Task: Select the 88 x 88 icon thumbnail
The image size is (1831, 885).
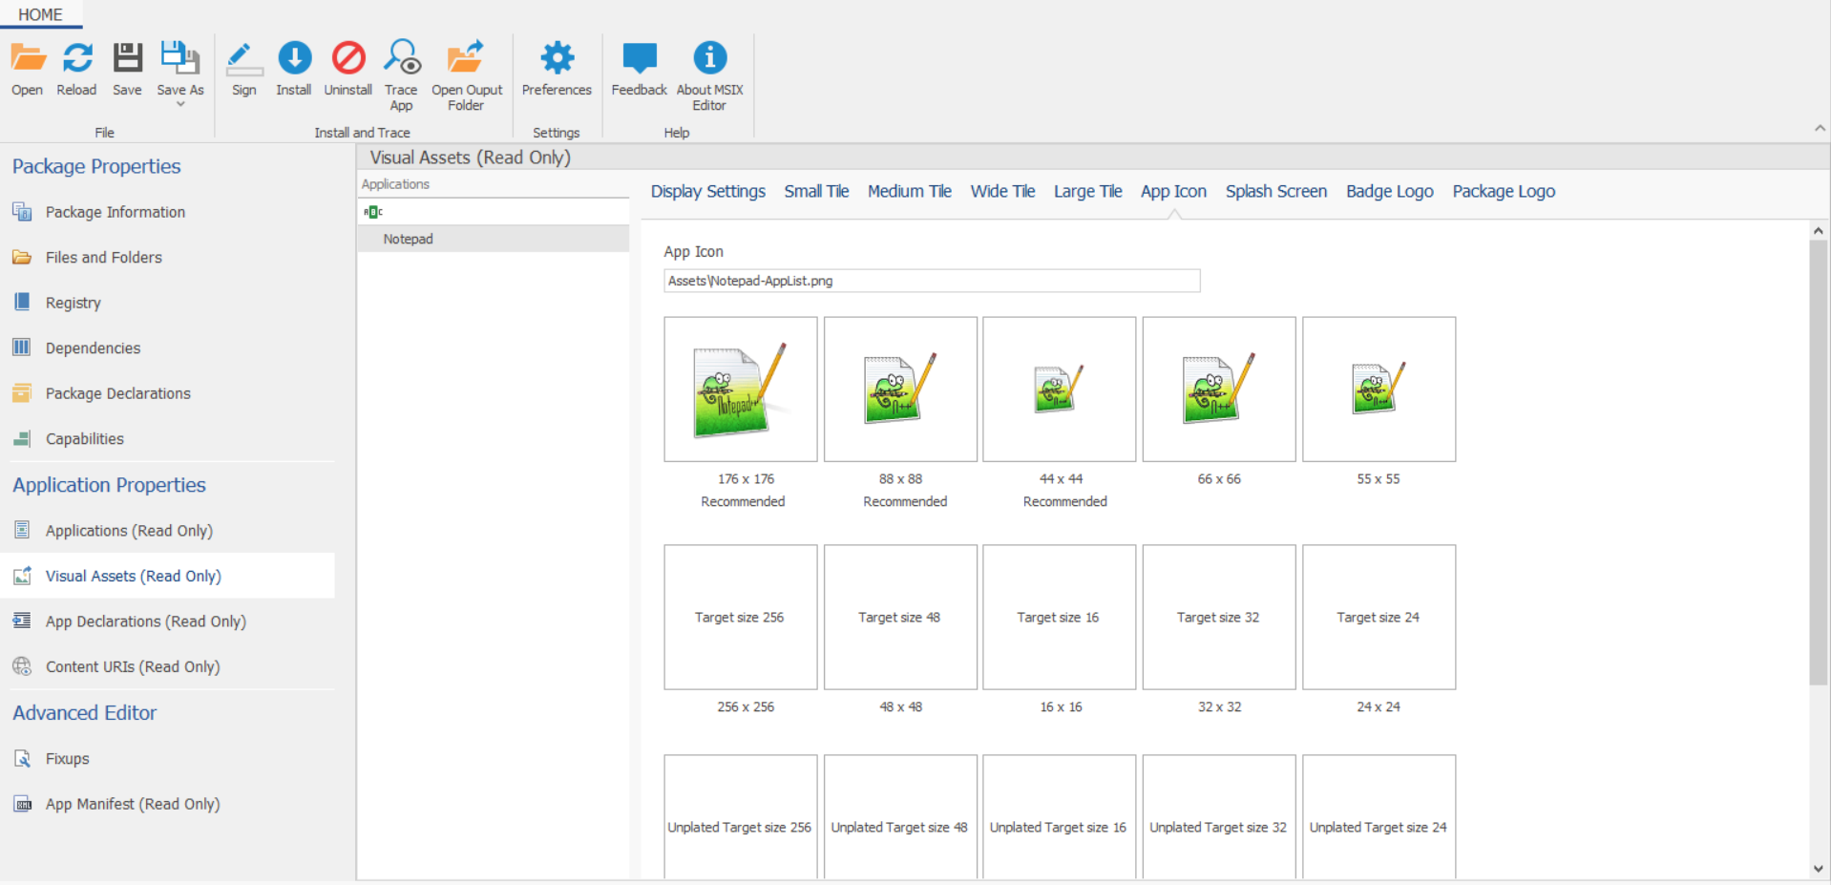Action: (x=900, y=390)
